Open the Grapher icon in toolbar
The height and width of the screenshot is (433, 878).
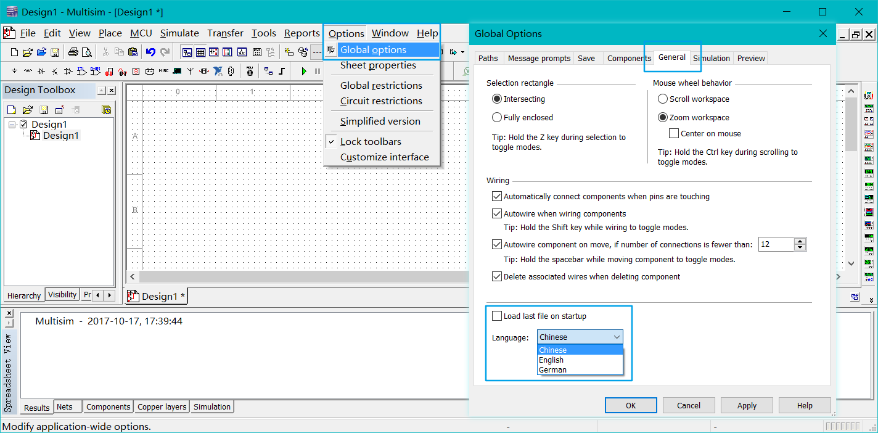click(242, 52)
